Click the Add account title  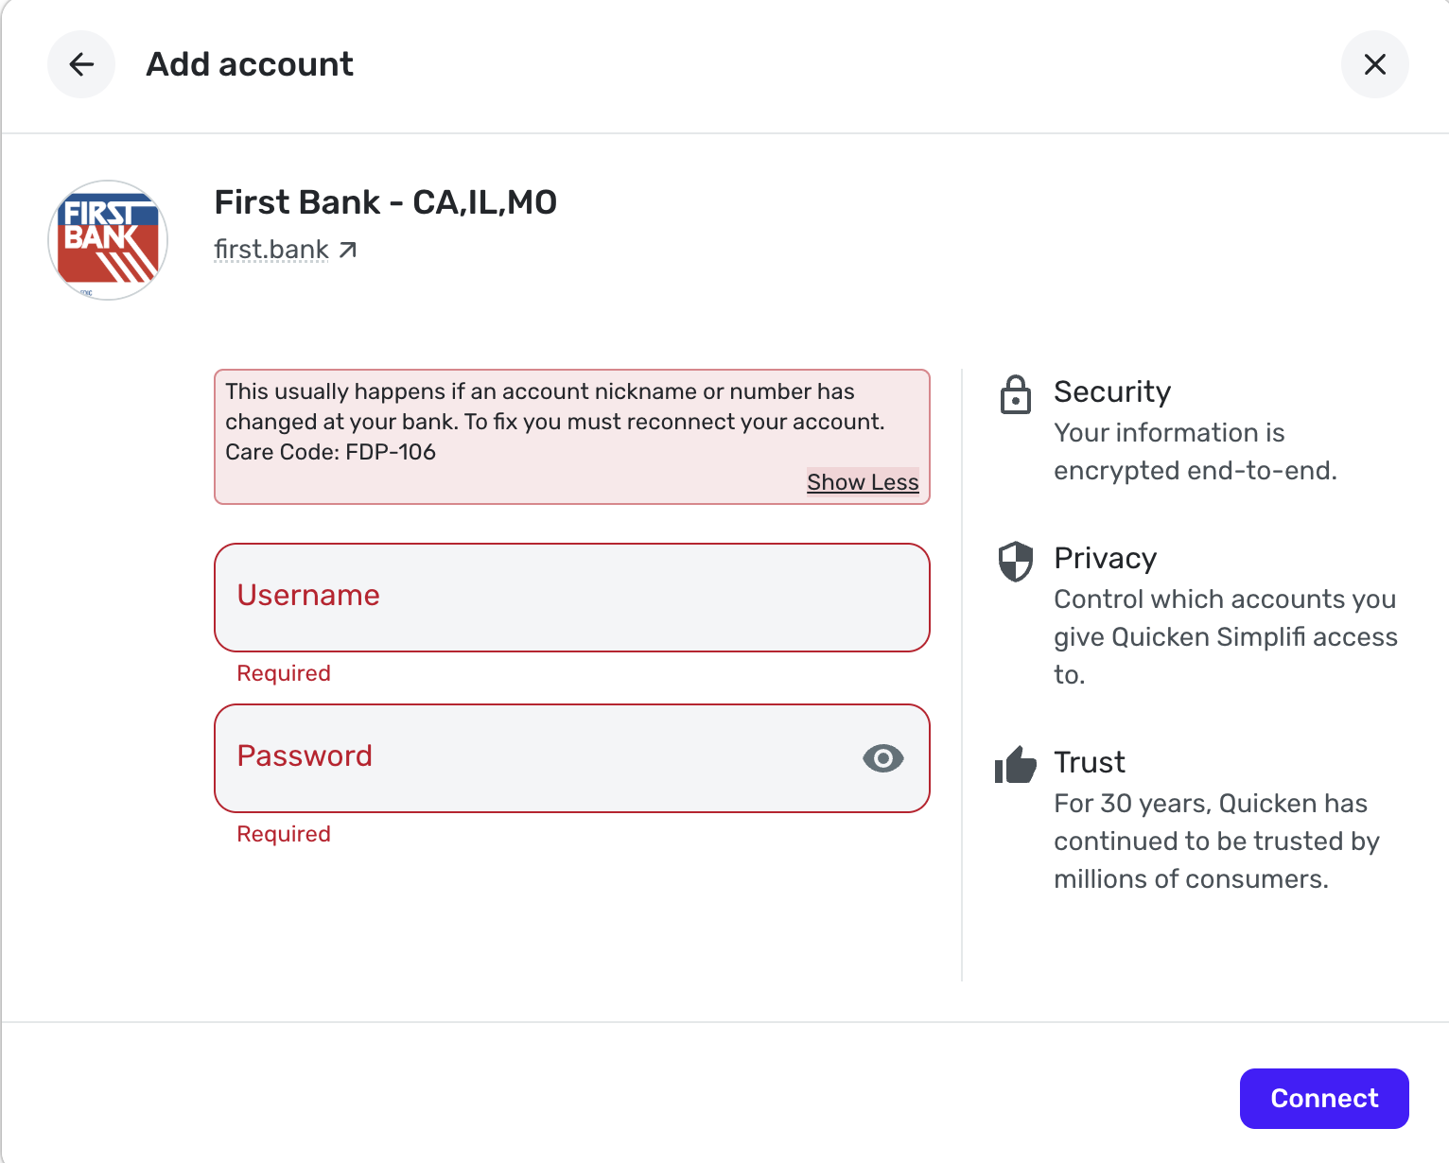(250, 64)
